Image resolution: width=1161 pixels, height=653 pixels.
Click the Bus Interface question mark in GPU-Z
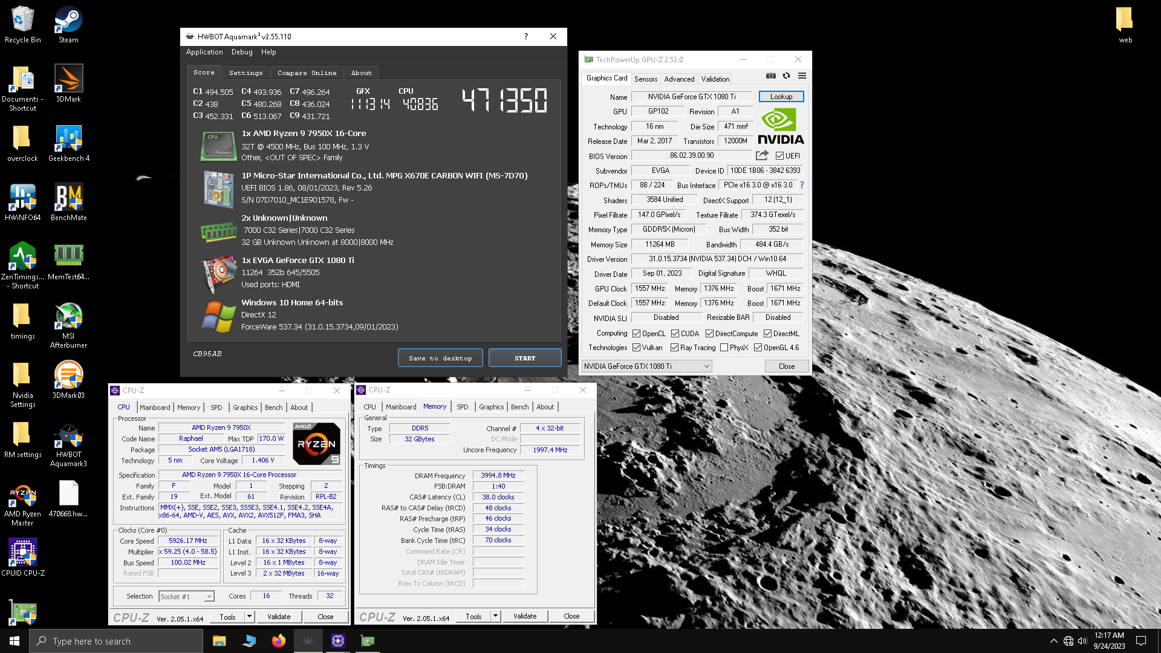pyautogui.click(x=802, y=185)
